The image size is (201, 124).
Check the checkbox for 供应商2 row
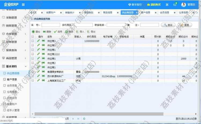pyautogui.click(x=33, y=63)
